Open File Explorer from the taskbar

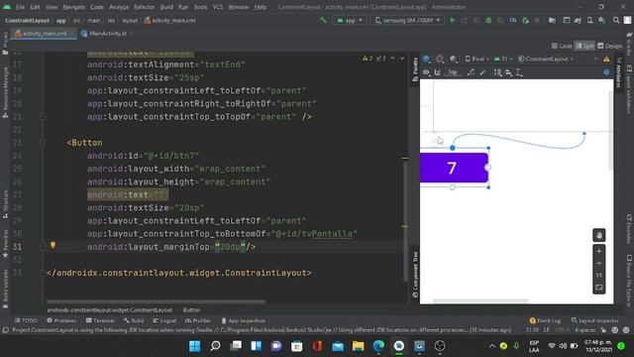[x=358, y=346]
